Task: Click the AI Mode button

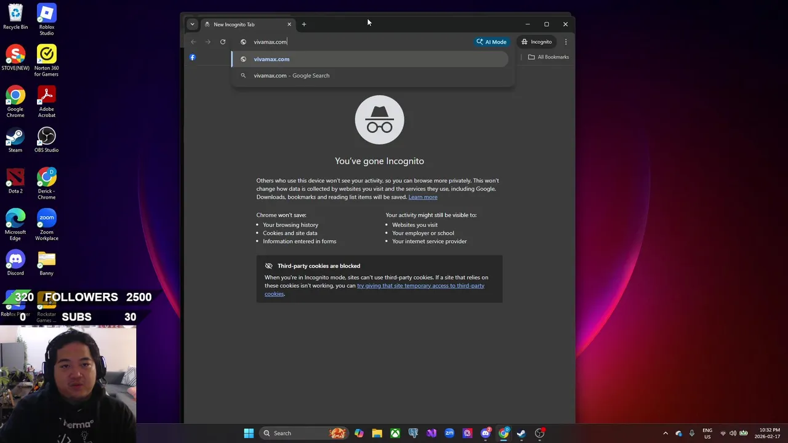Action: [491, 42]
